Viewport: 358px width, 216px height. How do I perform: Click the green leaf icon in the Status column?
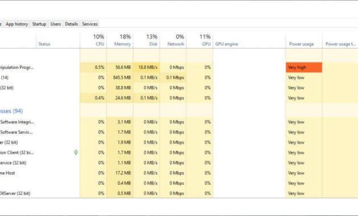tap(76, 152)
